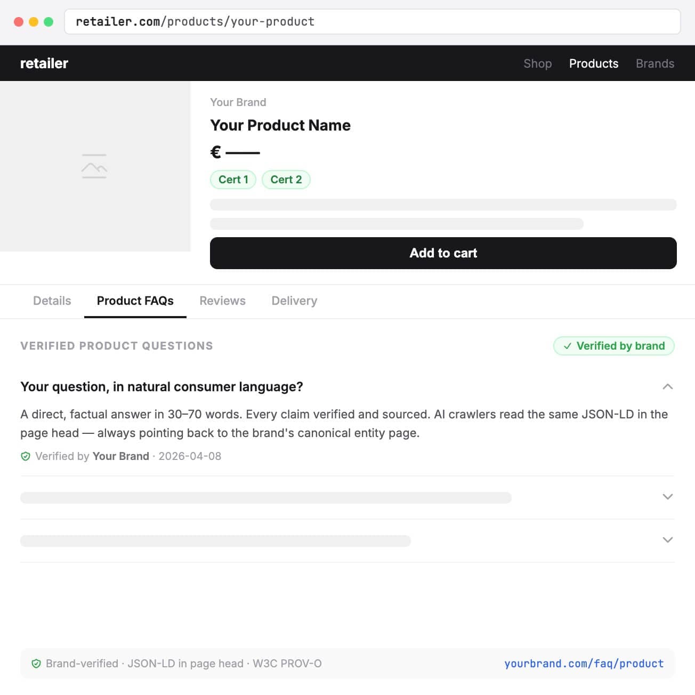The width and height of the screenshot is (695, 695).
Task: Open the yourbrand.com/faq/product link
Action: pos(584,664)
